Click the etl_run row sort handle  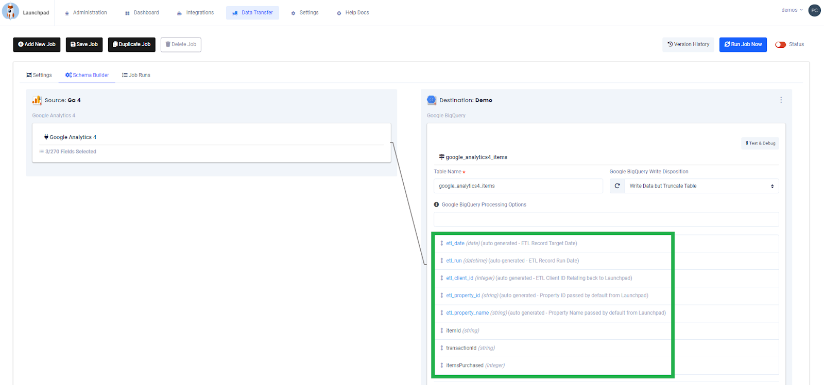pyautogui.click(x=442, y=261)
